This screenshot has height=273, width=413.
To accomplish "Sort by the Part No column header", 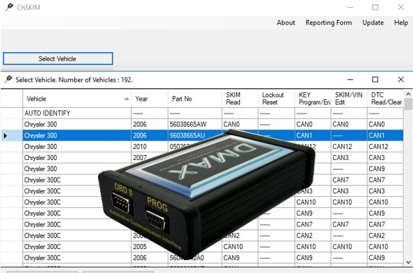I will (x=195, y=99).
